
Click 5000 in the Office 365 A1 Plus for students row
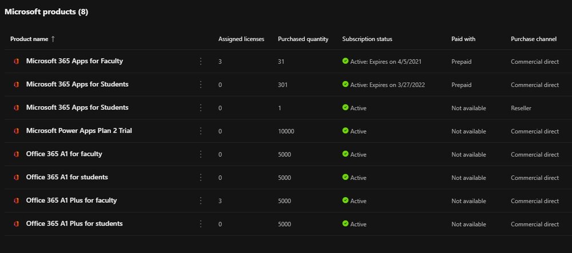284,224
